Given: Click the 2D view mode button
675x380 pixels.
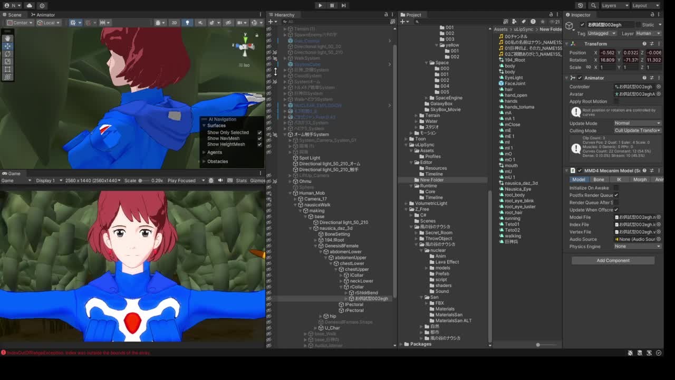Looking at the screenshot, I should coord(174,23).
